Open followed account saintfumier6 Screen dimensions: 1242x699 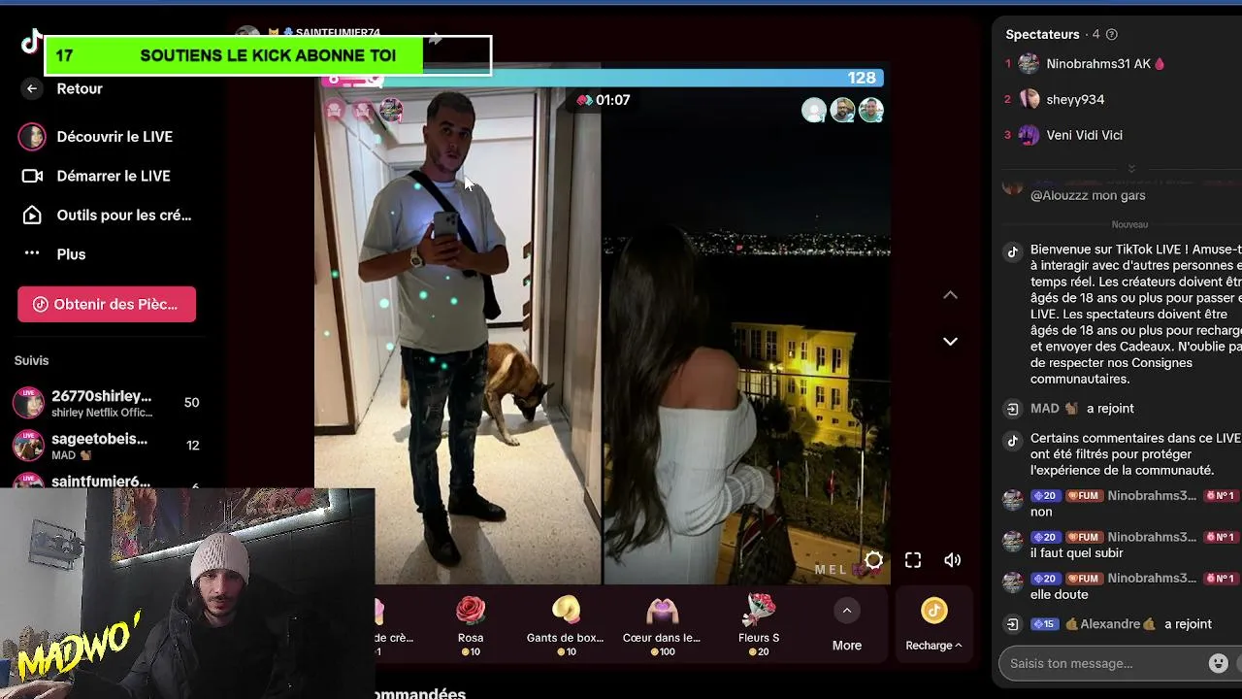pos(107,480)
